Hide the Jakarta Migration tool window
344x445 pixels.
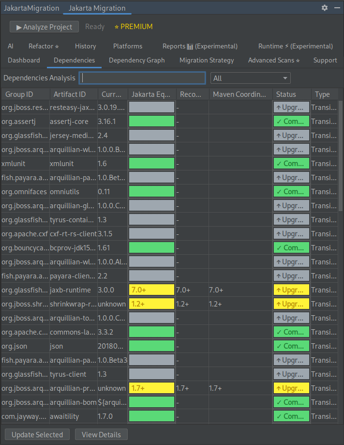[337, 8]
